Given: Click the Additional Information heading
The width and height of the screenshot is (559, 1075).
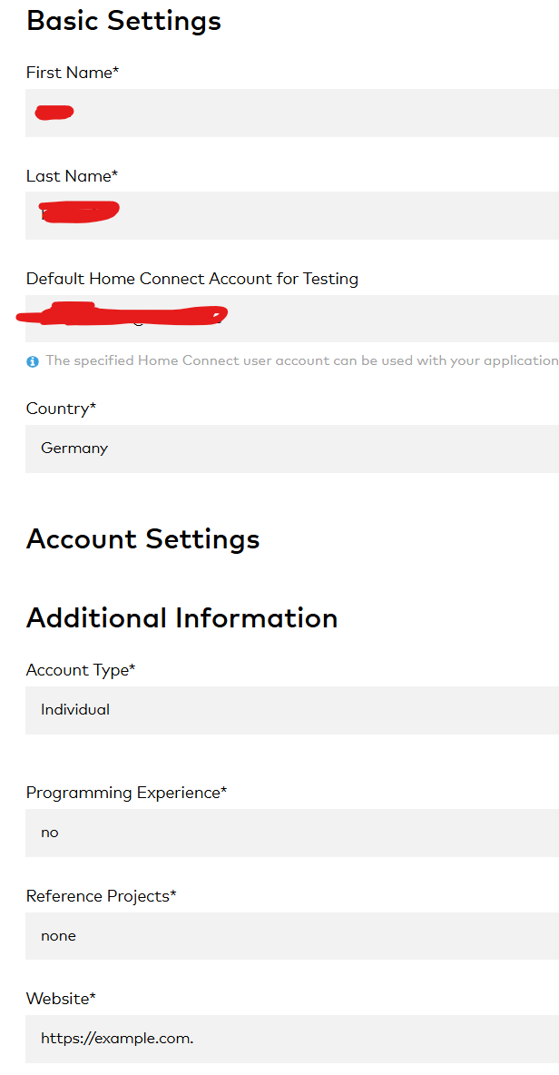Looking at the screenshot, I should coord(182,618).
